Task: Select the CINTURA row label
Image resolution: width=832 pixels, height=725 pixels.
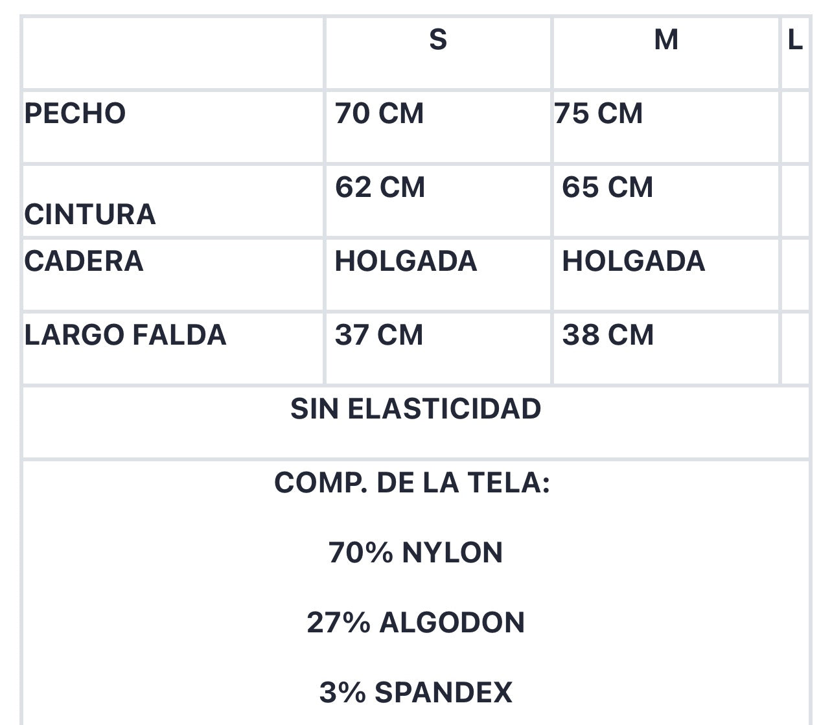Action: click(90, 214)
